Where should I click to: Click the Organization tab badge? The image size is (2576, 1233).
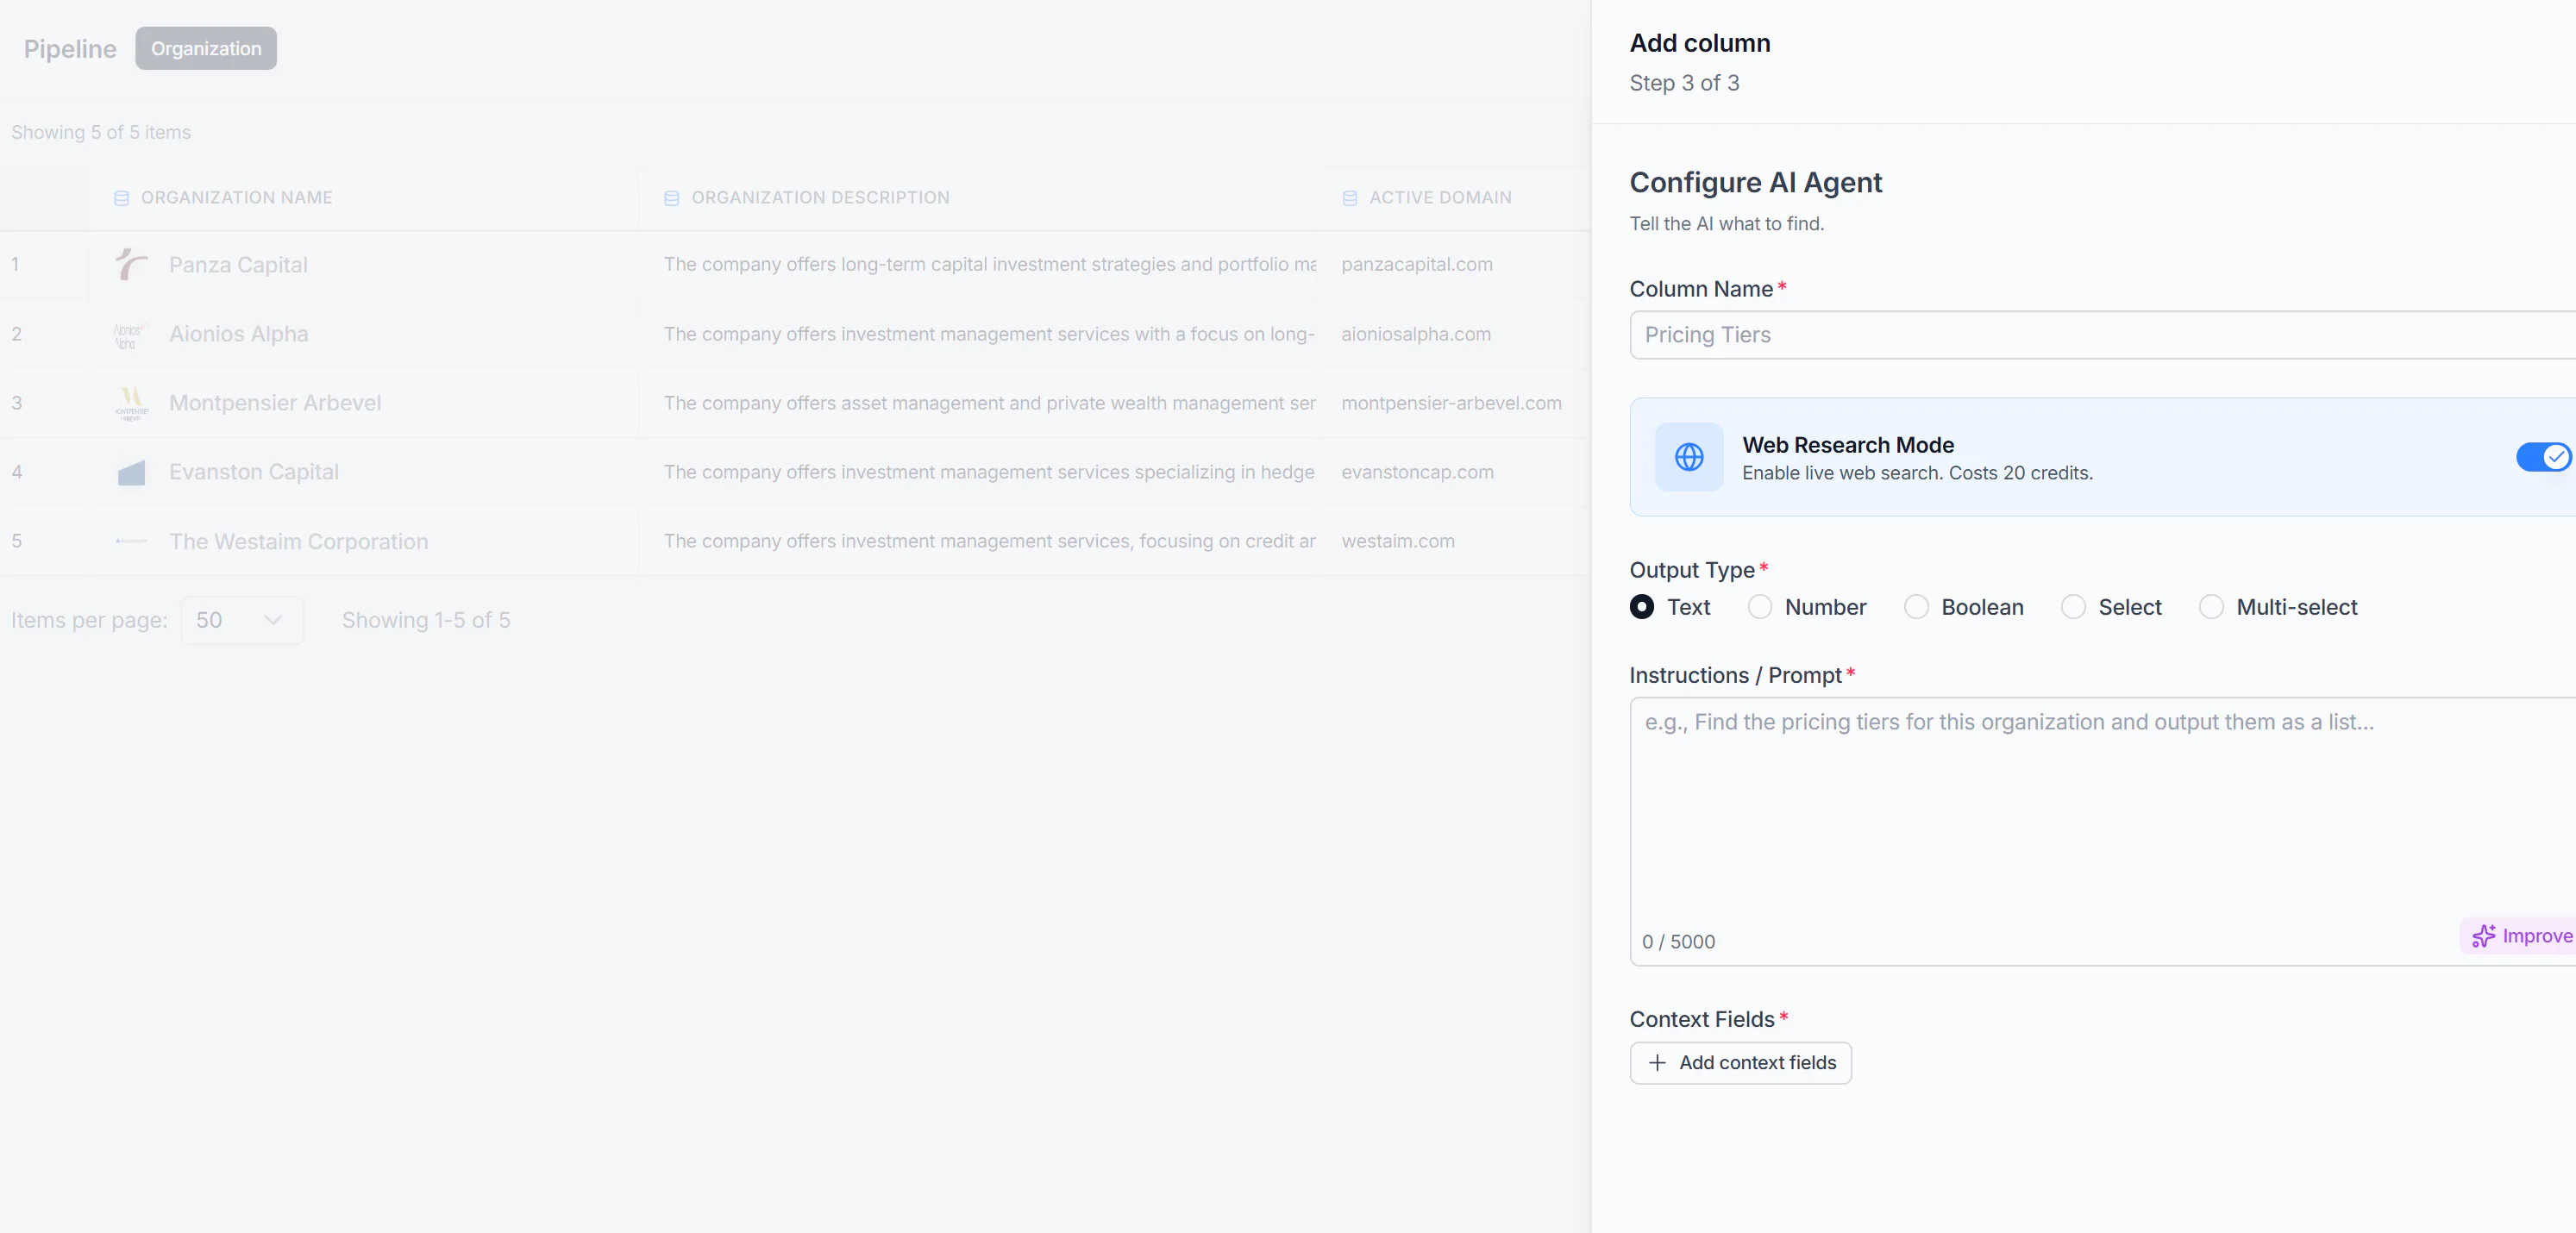206,49
